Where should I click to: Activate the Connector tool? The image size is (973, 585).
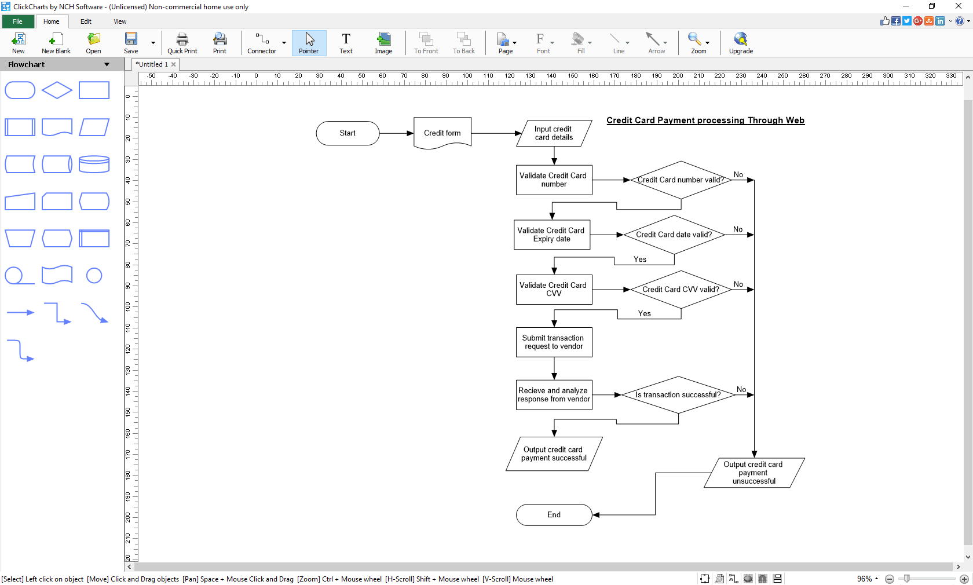click(x=262, y=42)
